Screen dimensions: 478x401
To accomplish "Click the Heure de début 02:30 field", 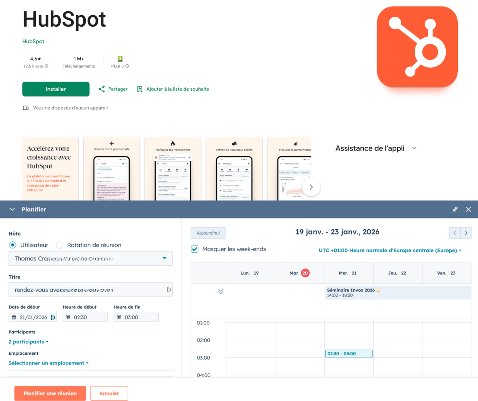I will pyautogui.click(x=85, y=317).
